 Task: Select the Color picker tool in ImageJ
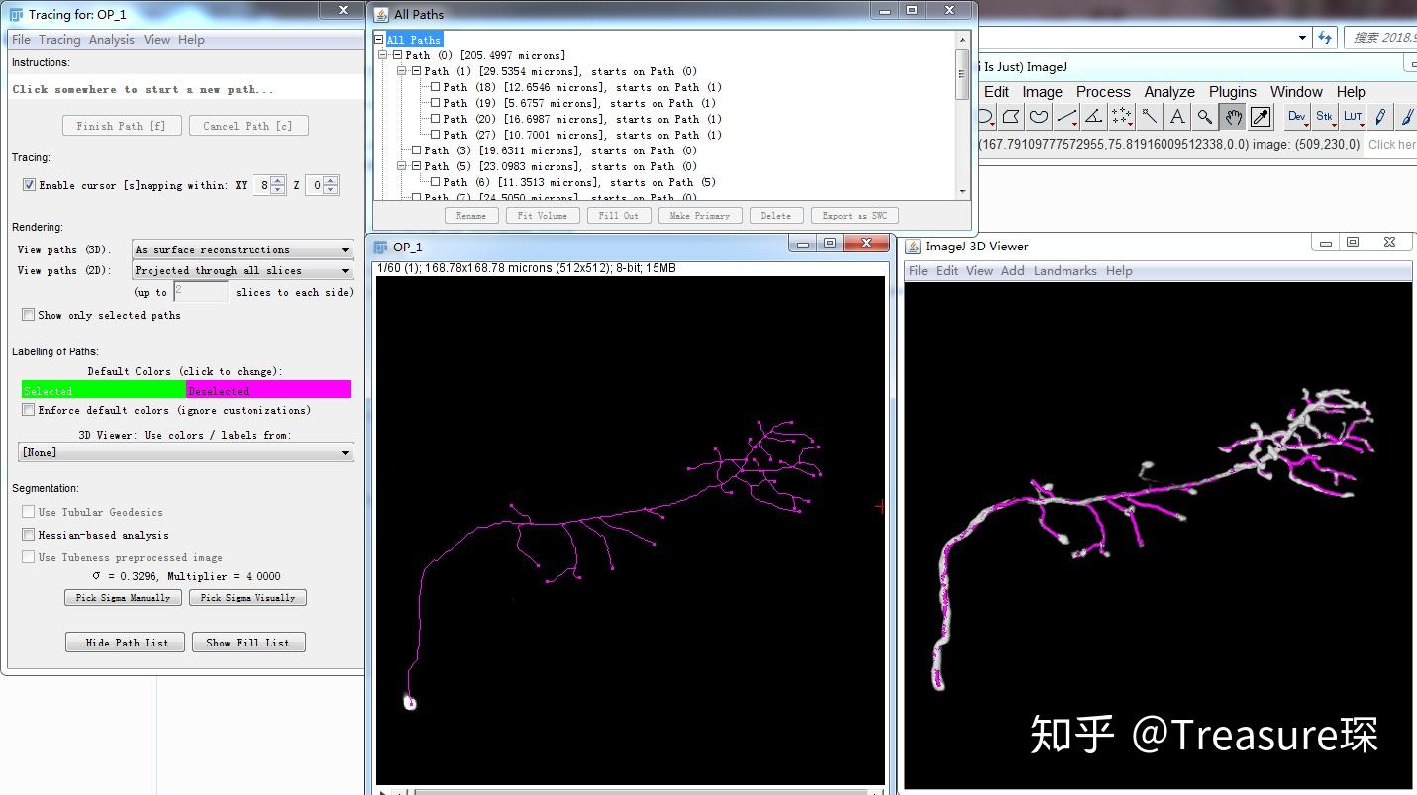[x=1261, y=117]
